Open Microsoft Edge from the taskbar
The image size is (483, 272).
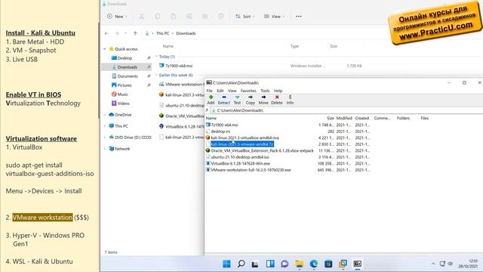pyautogui.click(x=314, y=264)
